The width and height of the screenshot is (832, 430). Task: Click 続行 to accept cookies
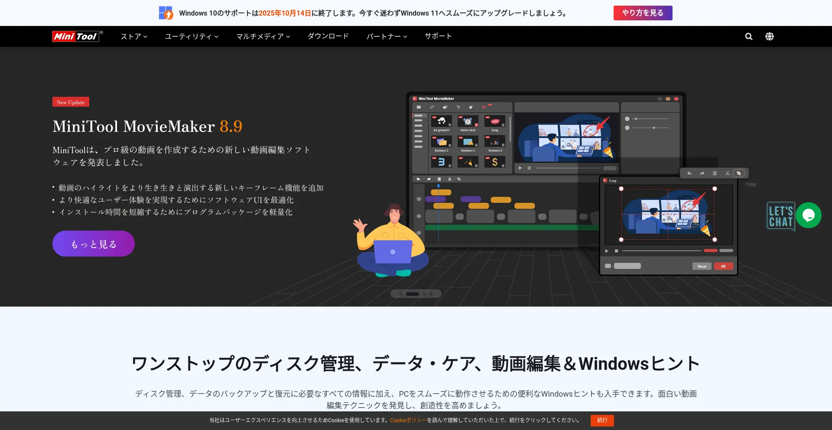602,420
